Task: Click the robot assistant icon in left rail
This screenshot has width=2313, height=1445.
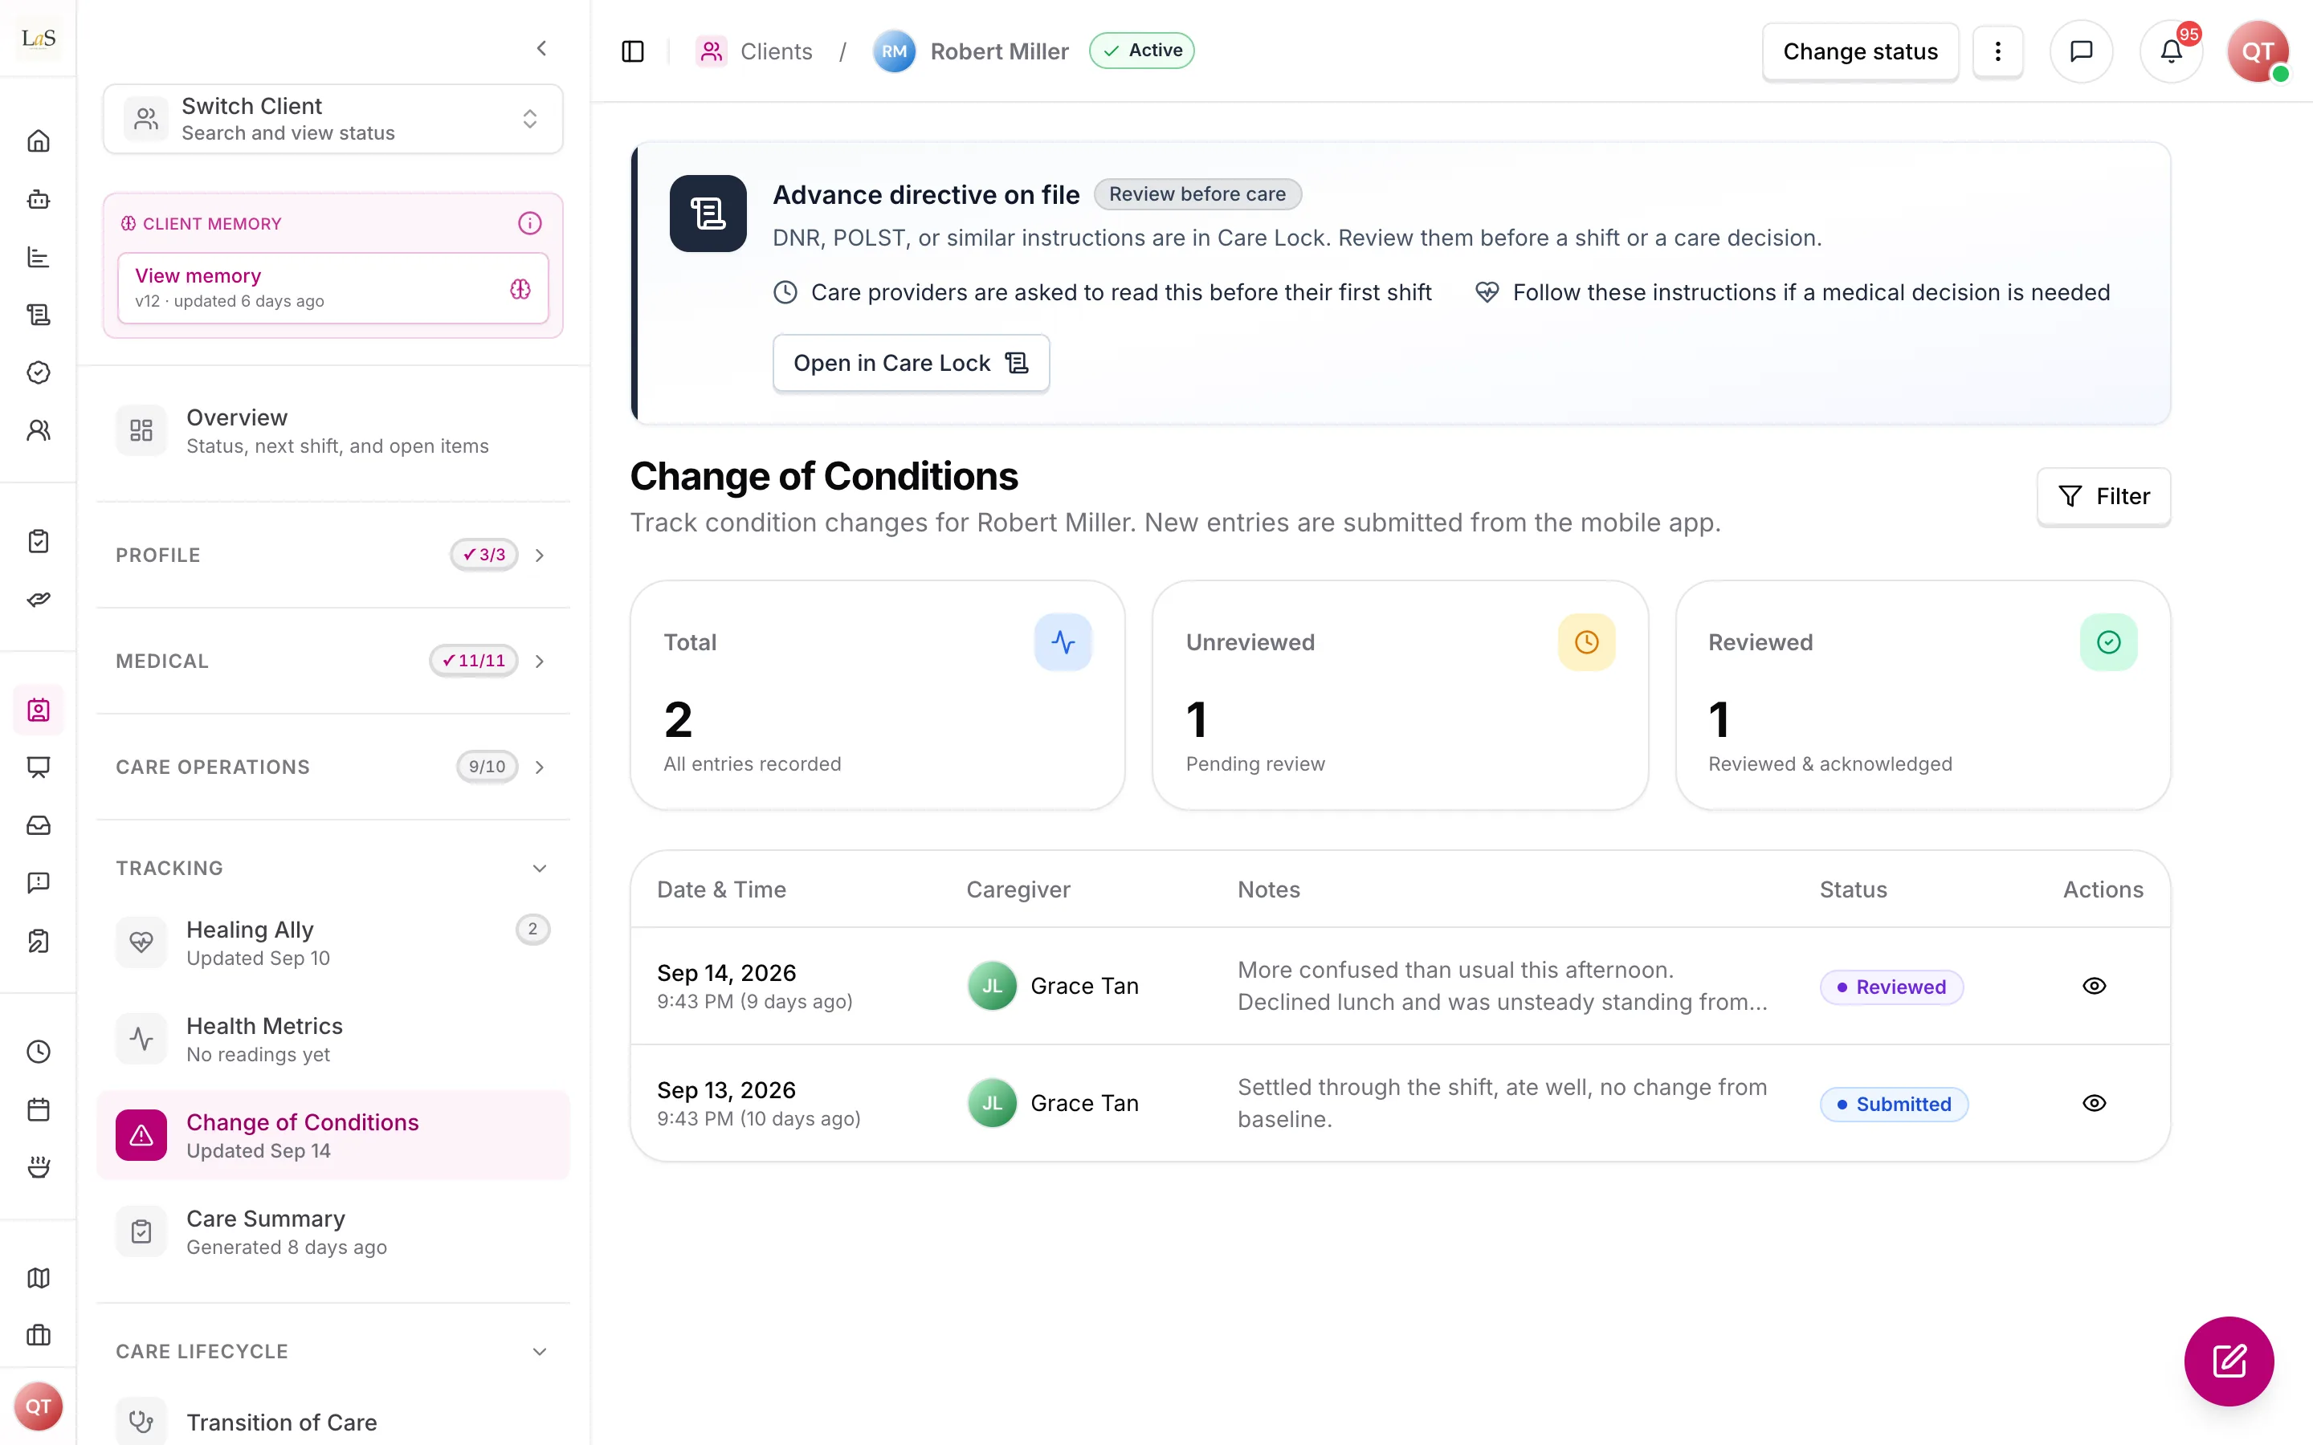Action: coord(39,199)
